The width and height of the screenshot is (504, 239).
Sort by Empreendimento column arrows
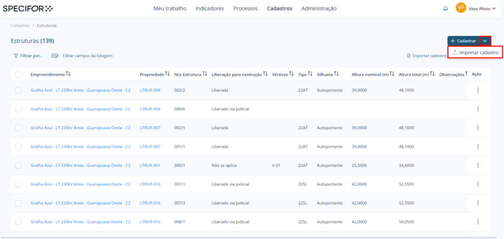pyautogui.click(x=68, y=74)
